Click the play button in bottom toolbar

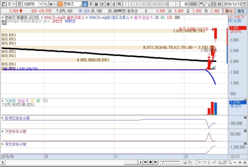pyautogui.click(x=141, y=162)
